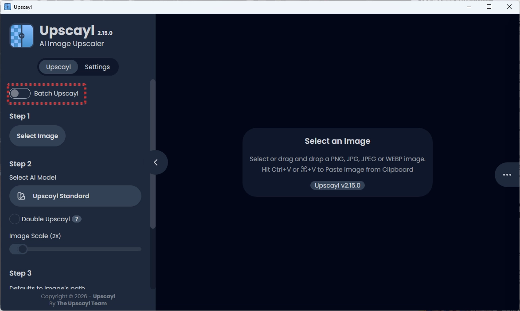This screenshot has height=311, width=520.
Task: Click the Select Image button
Action: coord(38,136)
